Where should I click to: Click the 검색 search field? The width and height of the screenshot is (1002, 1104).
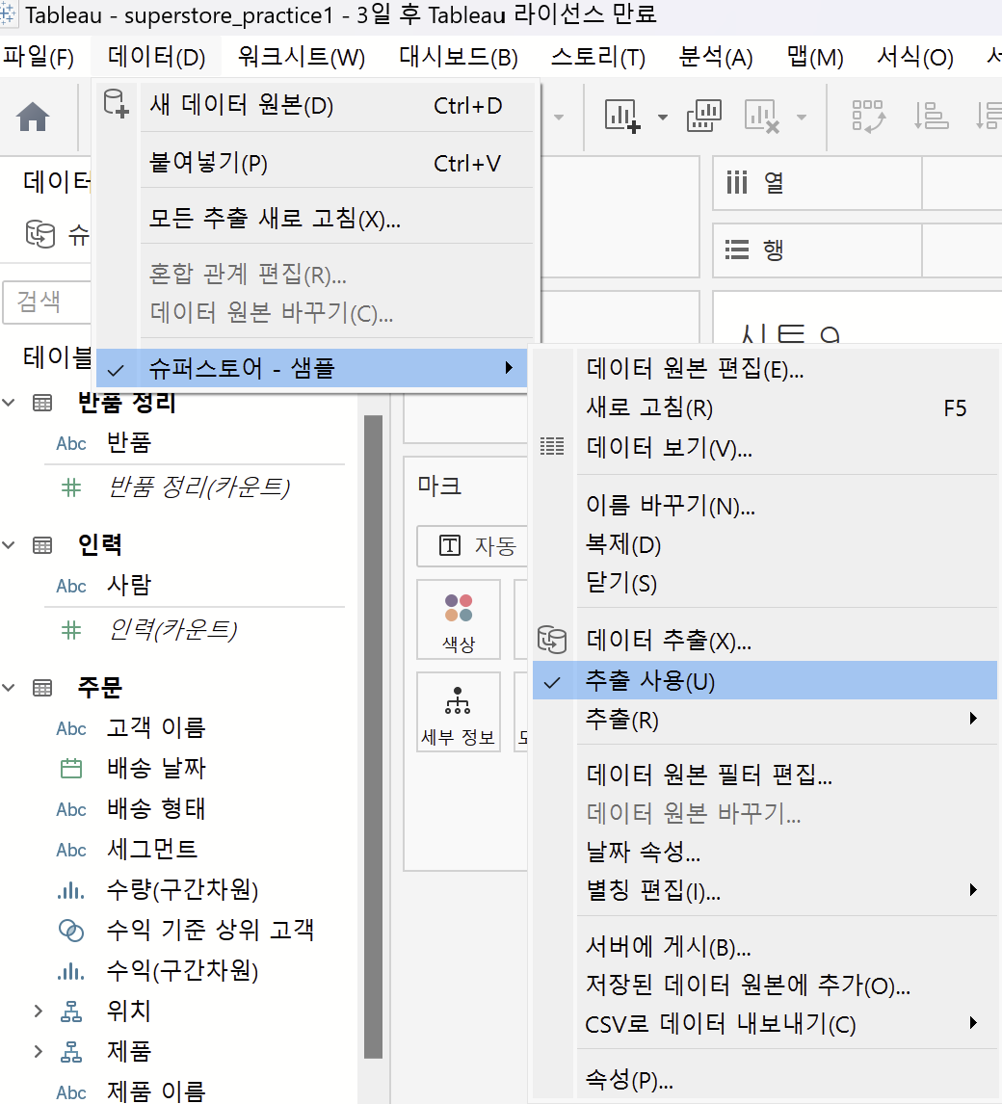pos(48,302)
